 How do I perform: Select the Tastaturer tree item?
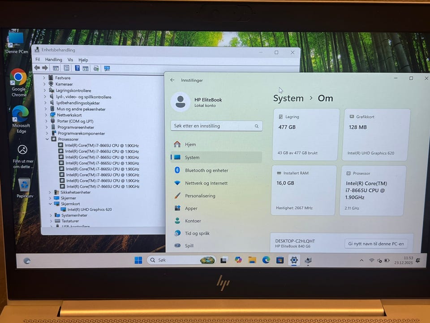pos(67,221)
